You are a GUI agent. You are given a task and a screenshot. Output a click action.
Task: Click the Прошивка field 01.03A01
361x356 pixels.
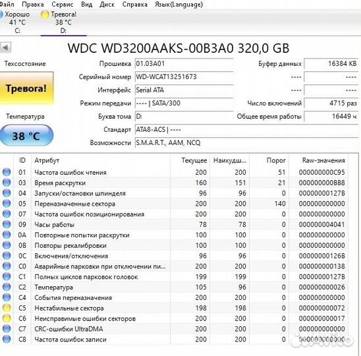[184, 63]
